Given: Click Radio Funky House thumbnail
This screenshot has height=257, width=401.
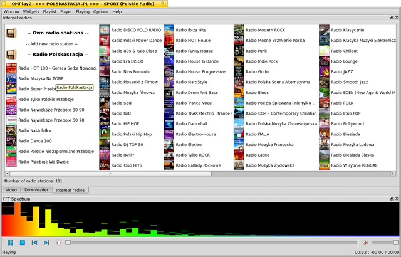Looking at the screenshot, I should point(169,51).
